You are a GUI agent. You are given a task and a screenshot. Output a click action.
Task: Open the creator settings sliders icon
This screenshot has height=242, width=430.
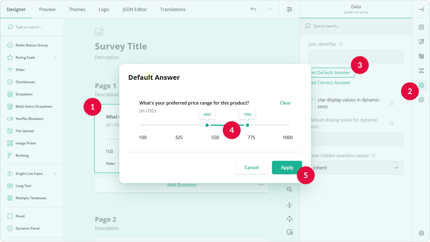(x=289, y=9)
